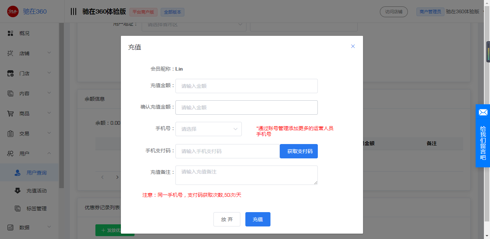490x239 pixels.
Task: Focus the 充值金额 input field
Action: click(x=246, y=86)
